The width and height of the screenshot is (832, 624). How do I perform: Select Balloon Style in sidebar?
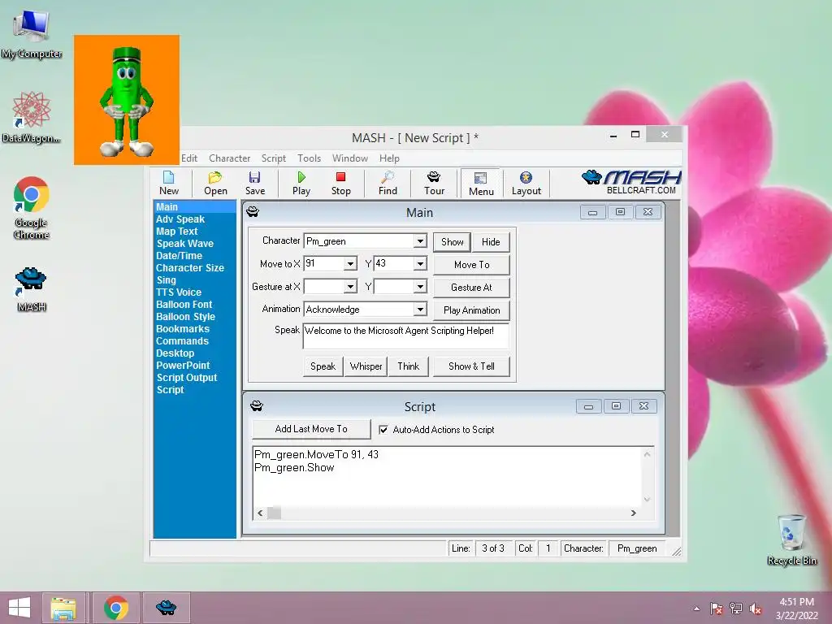pos(185,317)
